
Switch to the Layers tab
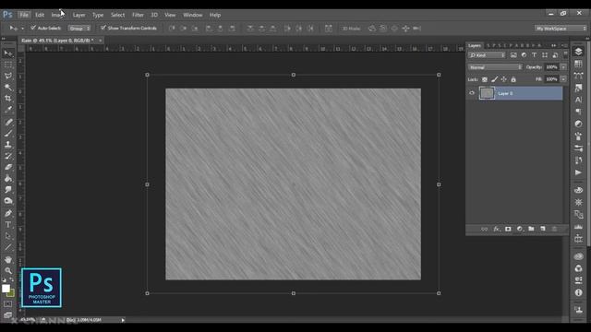[x=475, y=45]
